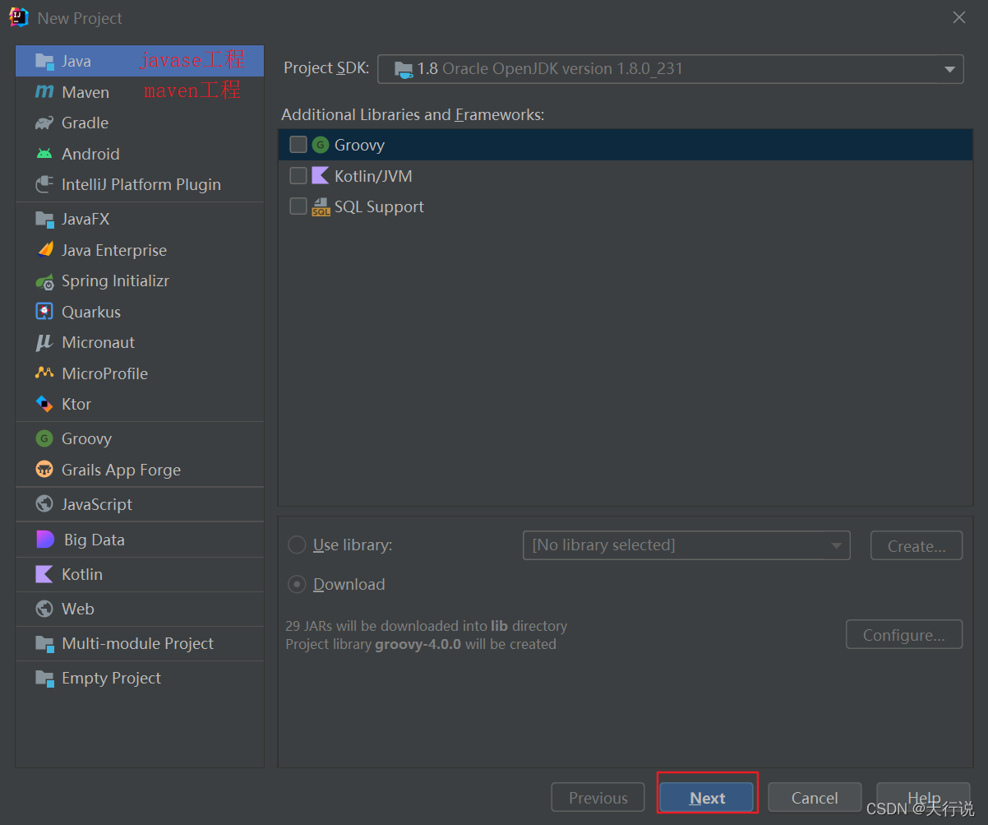Click the Kotlin icon in sidebar
Image resolution: width=988 pixels, height=825 pixels.
pyautogui.click(x=44, y=574)
